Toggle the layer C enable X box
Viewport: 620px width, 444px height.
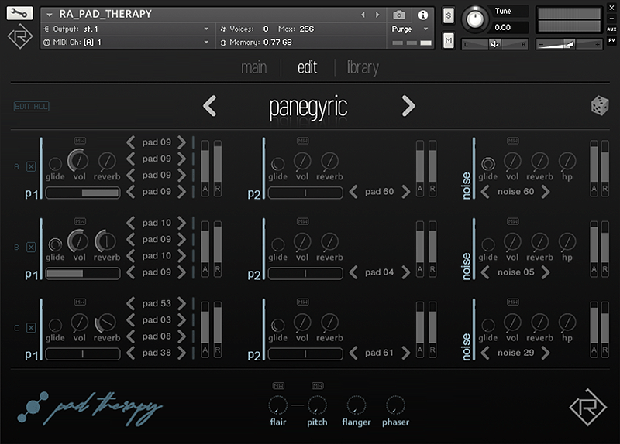tap(31, 328)
